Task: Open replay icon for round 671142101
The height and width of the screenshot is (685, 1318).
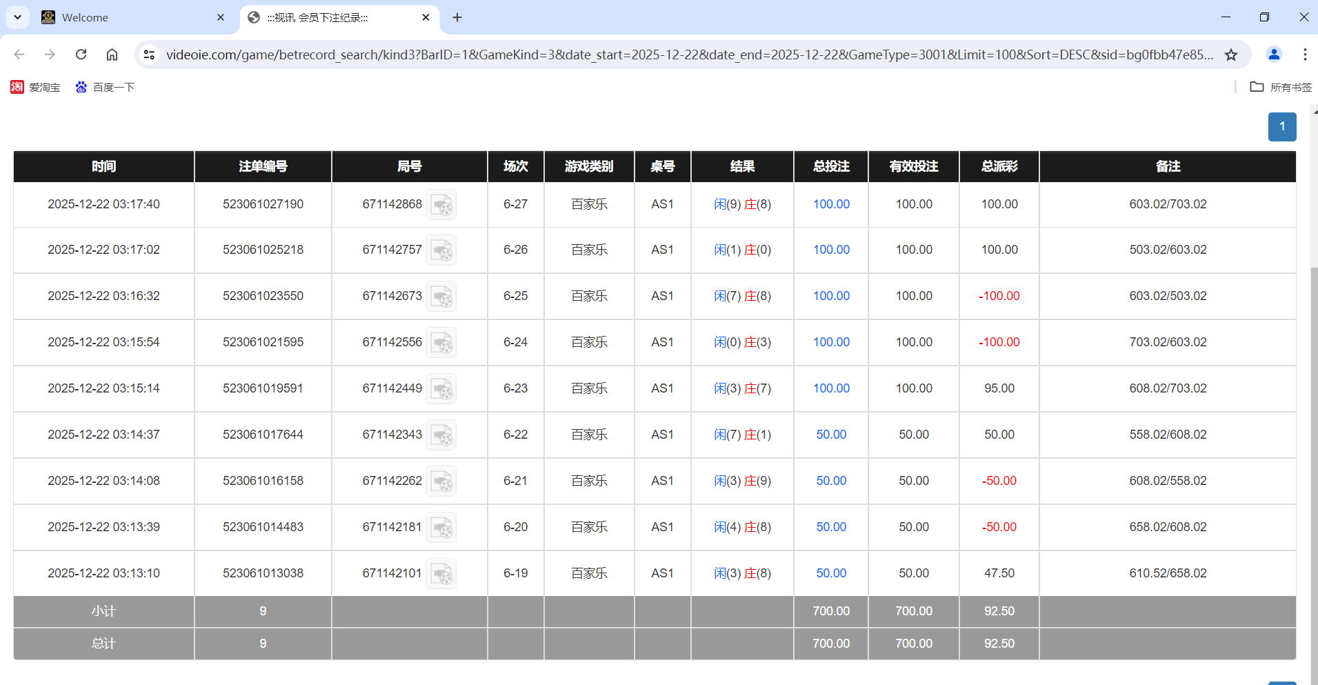Action: pyautogui.click(x=441, y=574)
